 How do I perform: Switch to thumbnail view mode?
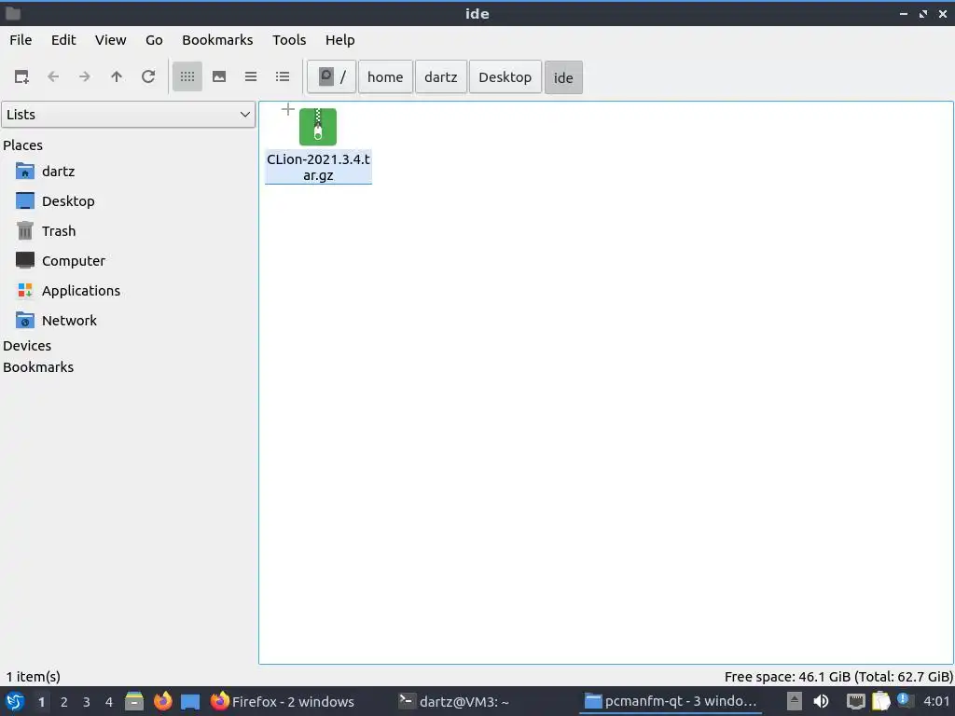tap(219, 76)
